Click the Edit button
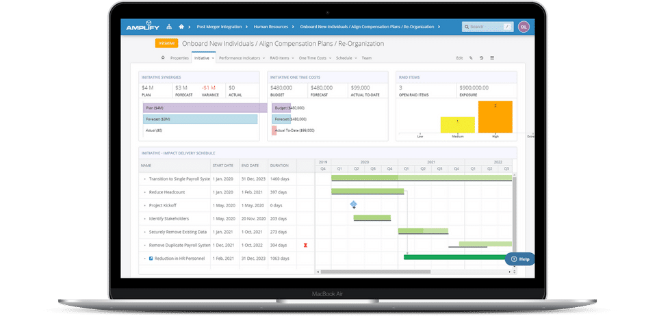 click(459, 58)
